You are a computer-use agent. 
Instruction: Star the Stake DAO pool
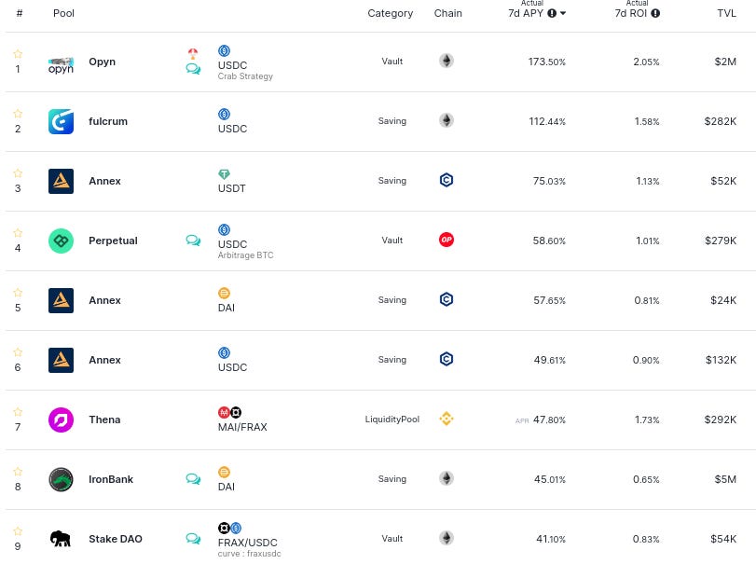[18, 531]
